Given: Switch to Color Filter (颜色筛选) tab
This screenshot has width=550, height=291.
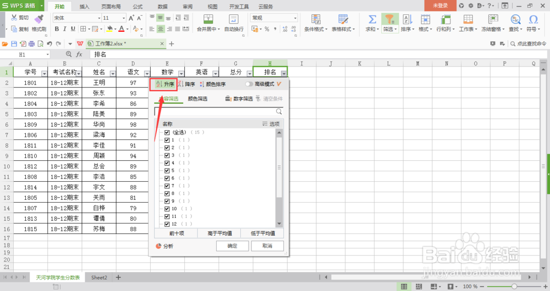Looking at the screenshot, I should pos(197,99).
